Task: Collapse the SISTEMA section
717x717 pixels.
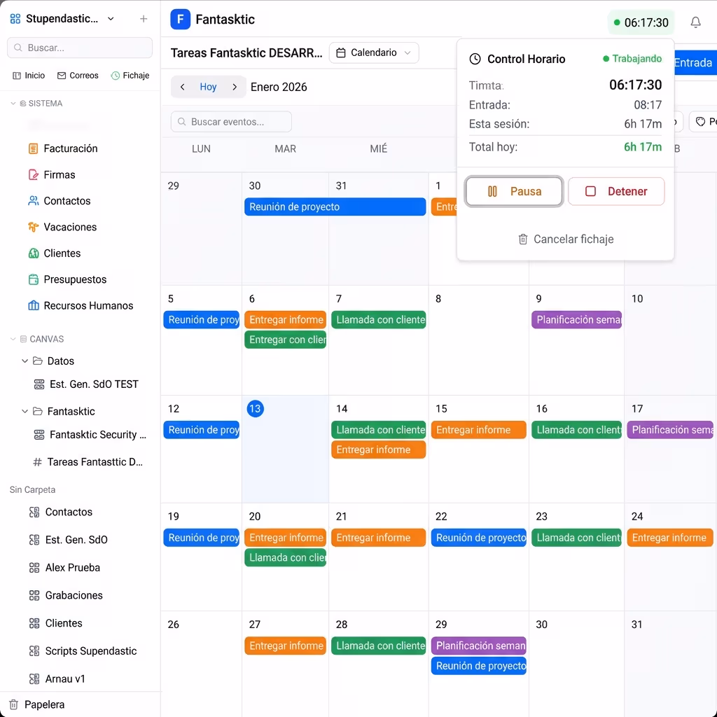Action: pyautogui.click(x=13, y=104)
